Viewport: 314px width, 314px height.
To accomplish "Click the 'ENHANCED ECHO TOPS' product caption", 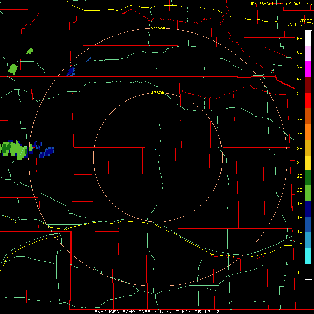I will (x=122, y=312).
